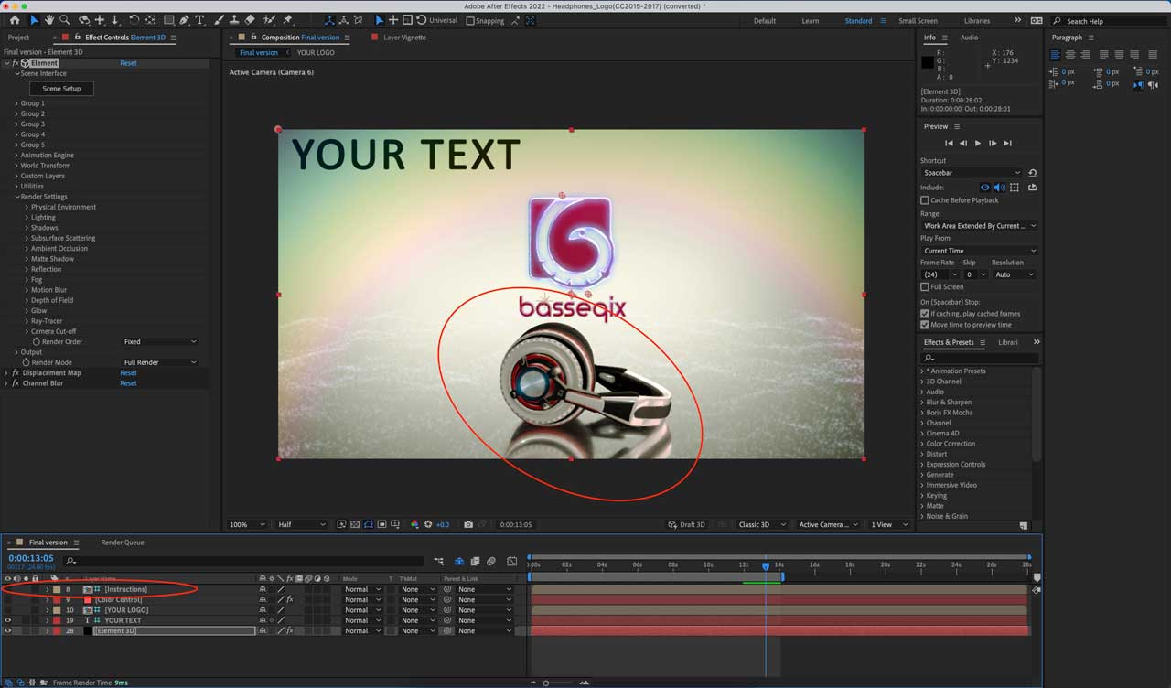
Task: Select the Selection (arrow) tool
Action: pos(35,20)
